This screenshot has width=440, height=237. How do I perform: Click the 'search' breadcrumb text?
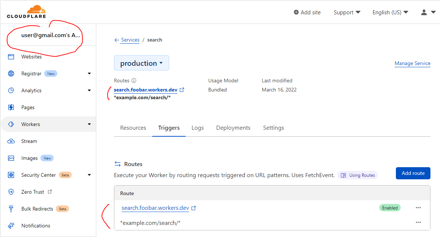155,40
